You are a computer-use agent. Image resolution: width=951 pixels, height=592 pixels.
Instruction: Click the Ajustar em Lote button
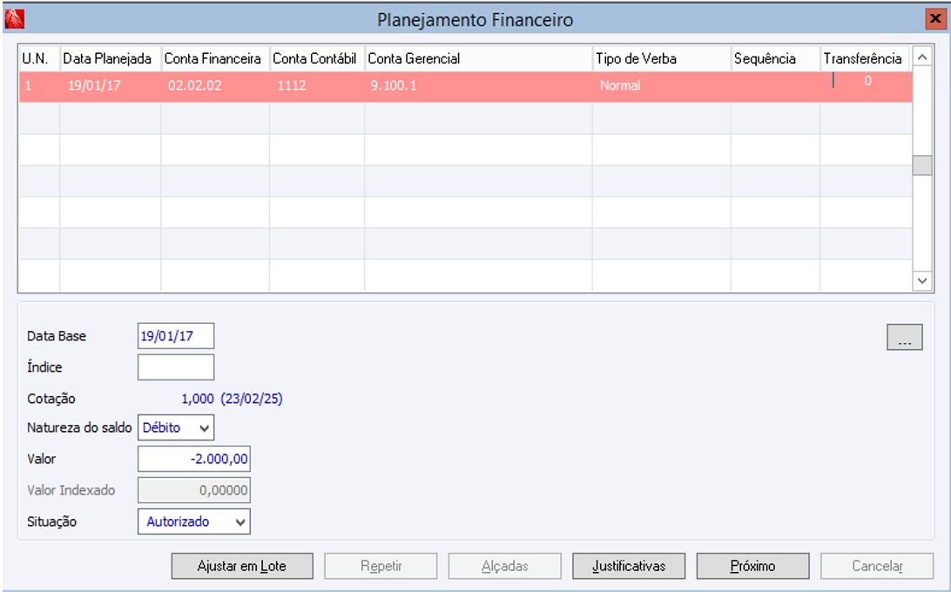[242, 566]
